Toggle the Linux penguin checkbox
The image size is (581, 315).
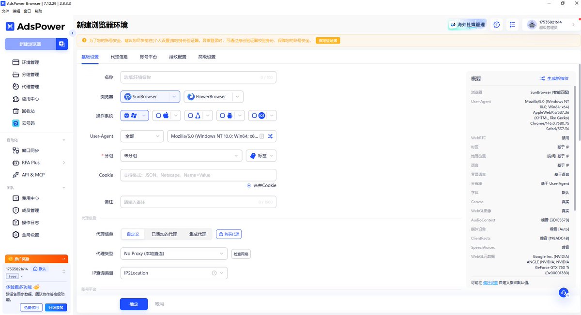(x=190, y=116)
